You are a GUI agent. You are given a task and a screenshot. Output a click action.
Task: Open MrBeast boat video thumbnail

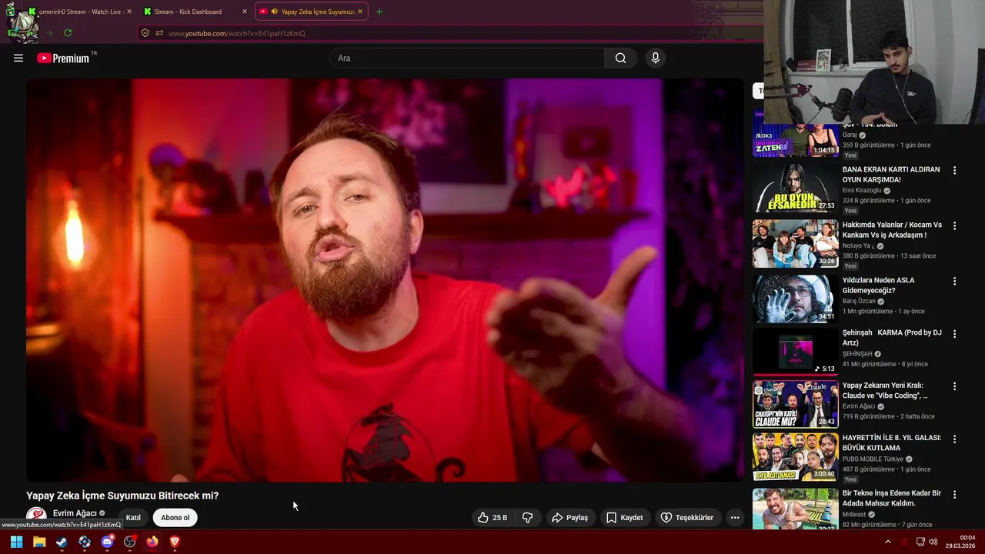pos(796,509)
